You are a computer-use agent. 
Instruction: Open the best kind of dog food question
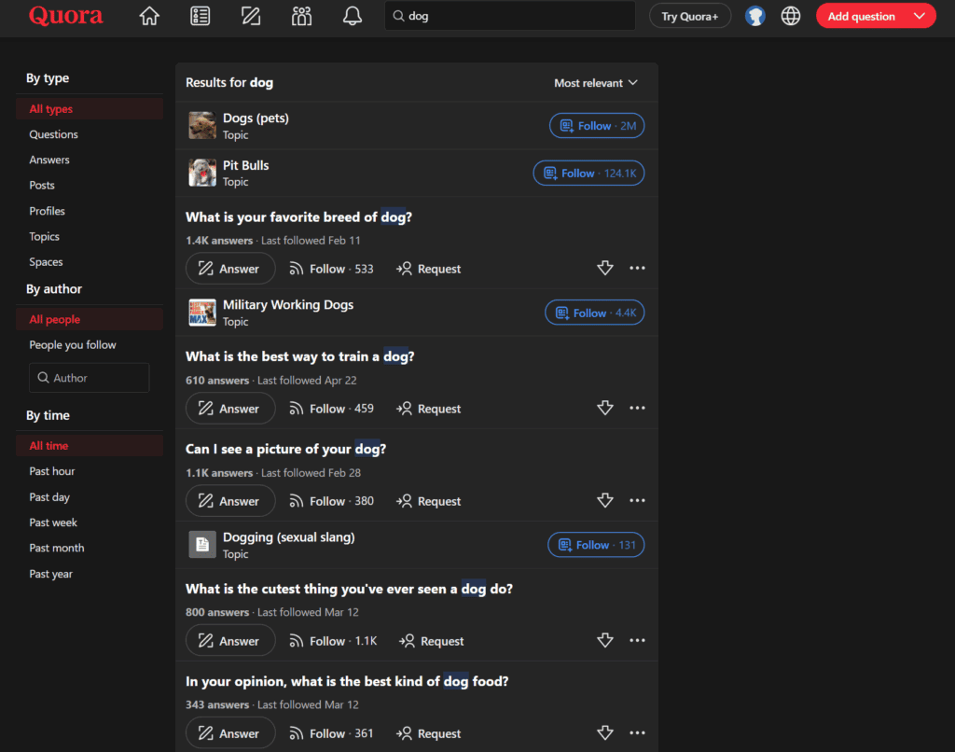[x=347, y=681]
